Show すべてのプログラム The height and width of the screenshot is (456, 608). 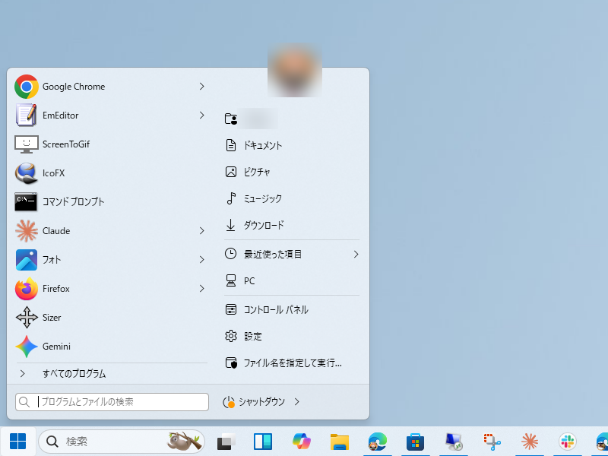pos(112,374)
